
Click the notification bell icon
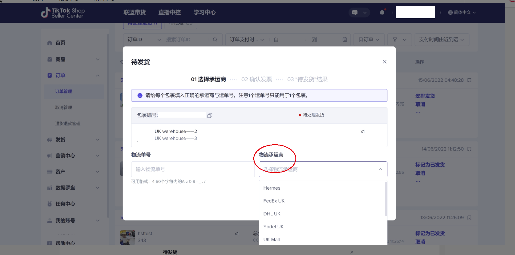tap(382, 13)
